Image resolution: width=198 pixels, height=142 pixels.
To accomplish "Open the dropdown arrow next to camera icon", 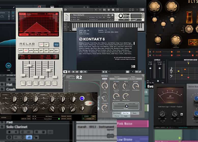I will pos(132,72).
